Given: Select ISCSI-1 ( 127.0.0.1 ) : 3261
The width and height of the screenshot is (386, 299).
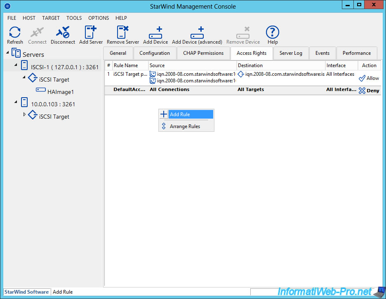Looking at the screenshot, I should [64, 67].
